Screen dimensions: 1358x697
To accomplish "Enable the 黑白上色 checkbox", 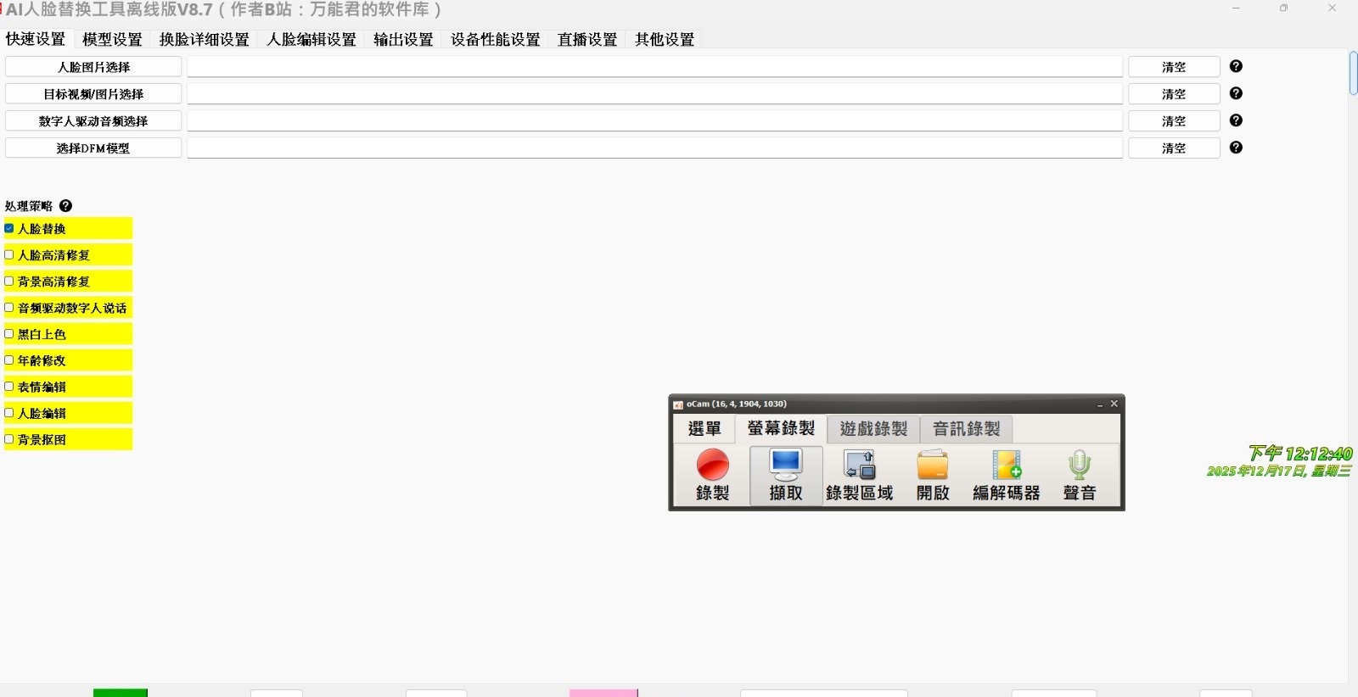I will click(9, 334).
